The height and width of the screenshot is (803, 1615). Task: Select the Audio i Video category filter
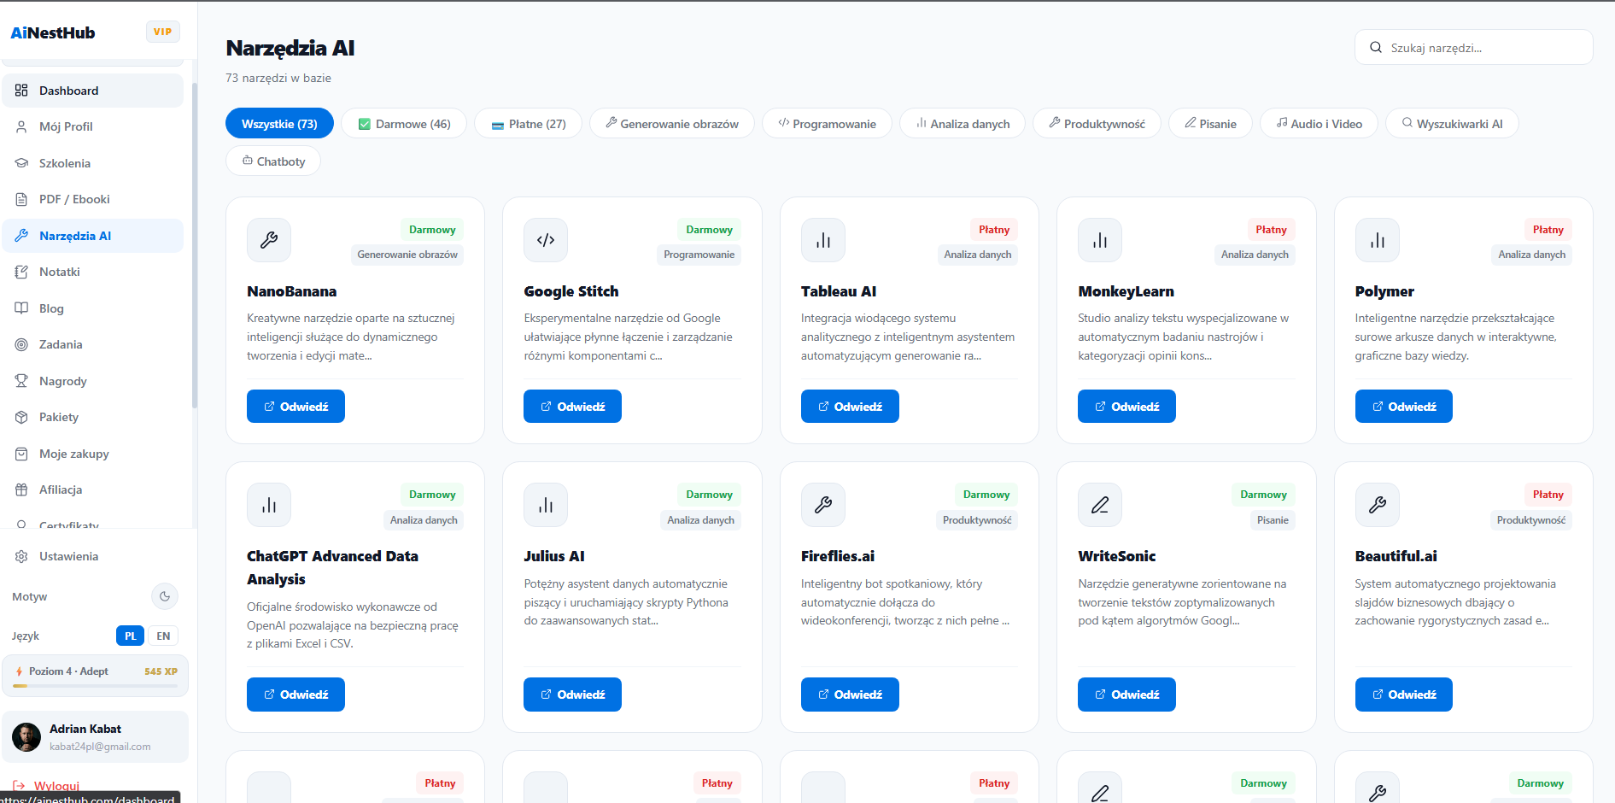coord(1319,124)
